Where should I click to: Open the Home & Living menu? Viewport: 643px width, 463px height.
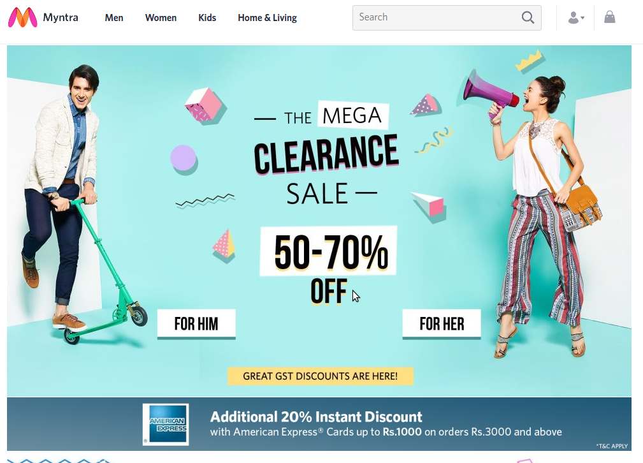point(268,18)
